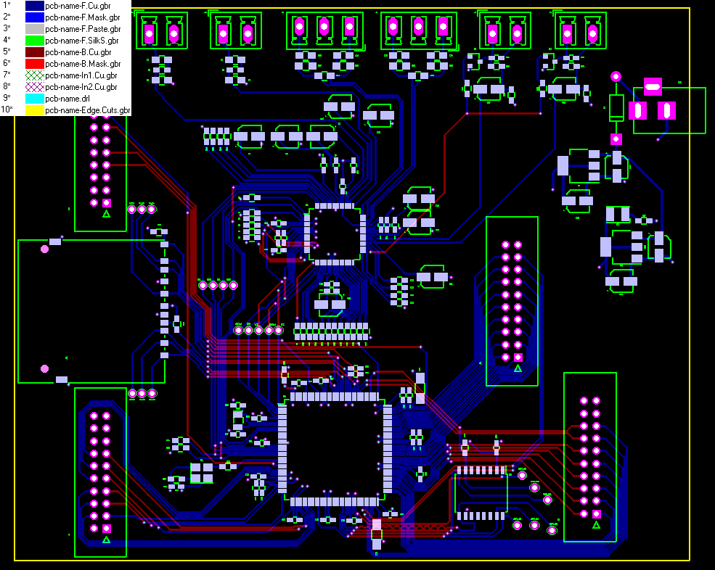The height and width of the screenshot is (570, 715).
Task: Click the green F.SilkS layer swatch
Action: [35, 41]
